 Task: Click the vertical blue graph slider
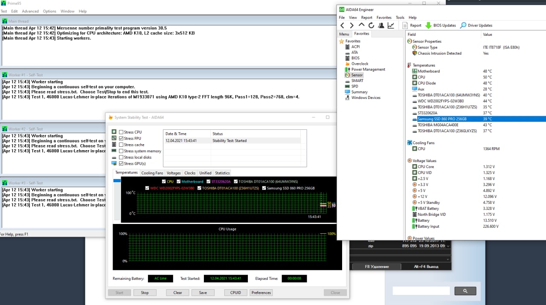(x=116, y=181)
